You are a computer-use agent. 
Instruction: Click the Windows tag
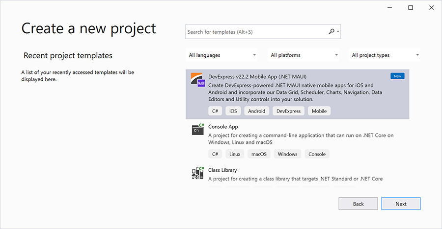point(287,154)
